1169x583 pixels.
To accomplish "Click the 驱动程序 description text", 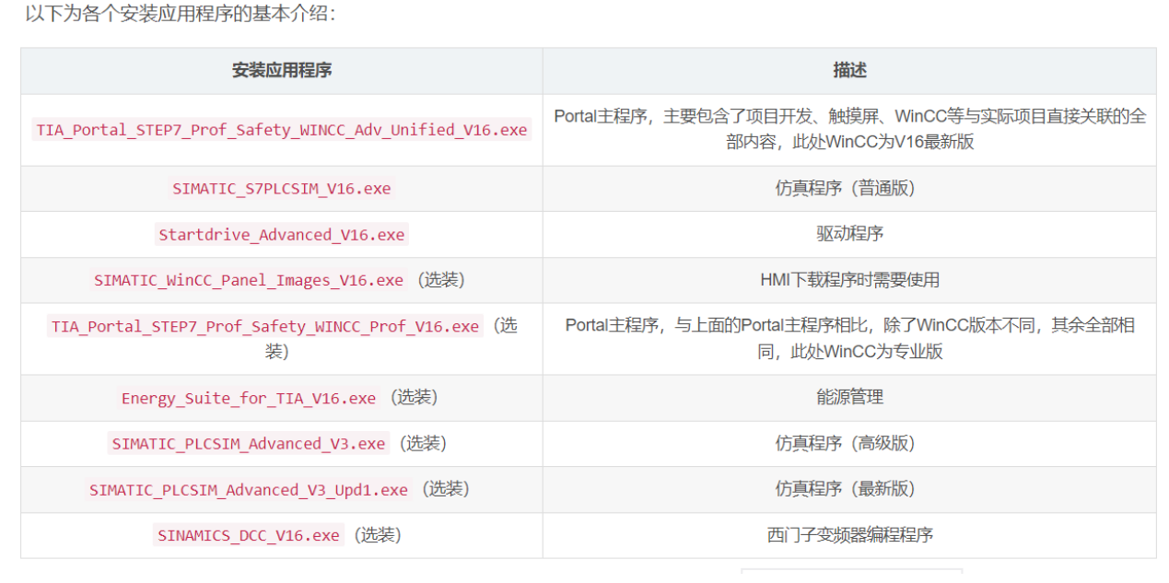I will [x=849, y=235].
